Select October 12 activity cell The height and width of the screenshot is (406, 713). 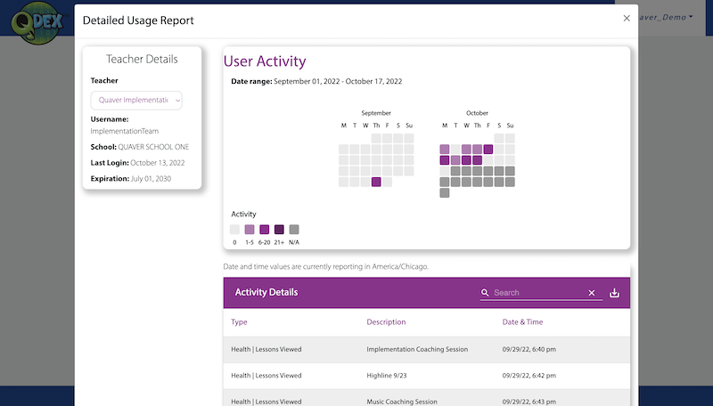tap(466, 160)
